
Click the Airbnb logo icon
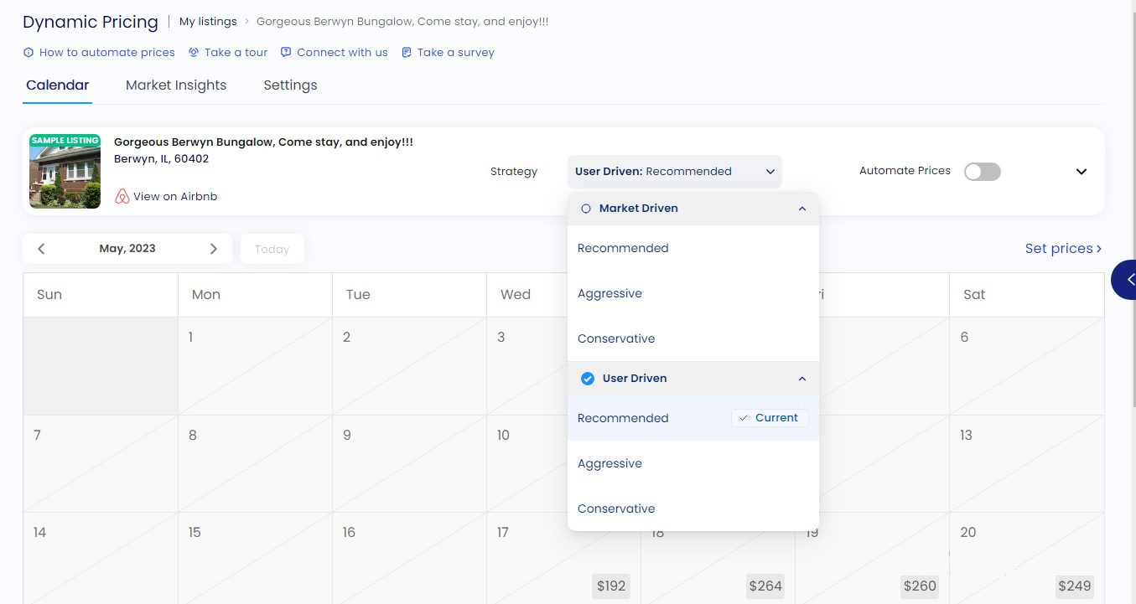[x=122, y=196]
